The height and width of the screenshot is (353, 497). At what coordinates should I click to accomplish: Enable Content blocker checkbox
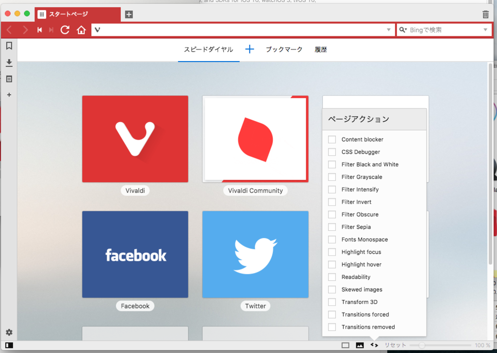click(x=332, y=139)
